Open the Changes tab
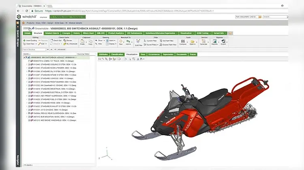The width and height of the screenshot is (304, 170). point(66,33)
